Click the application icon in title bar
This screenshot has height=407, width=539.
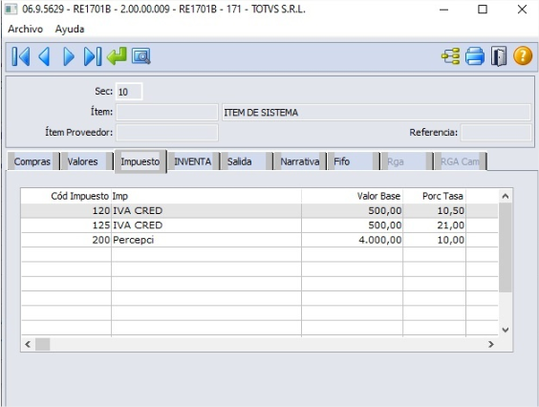pos(11,10)
